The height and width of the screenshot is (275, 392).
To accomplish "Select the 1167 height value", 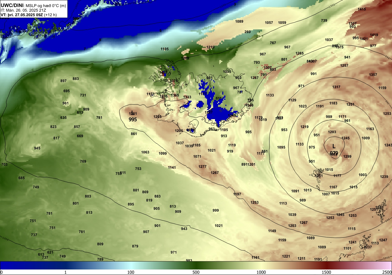I will pos(333,187).
